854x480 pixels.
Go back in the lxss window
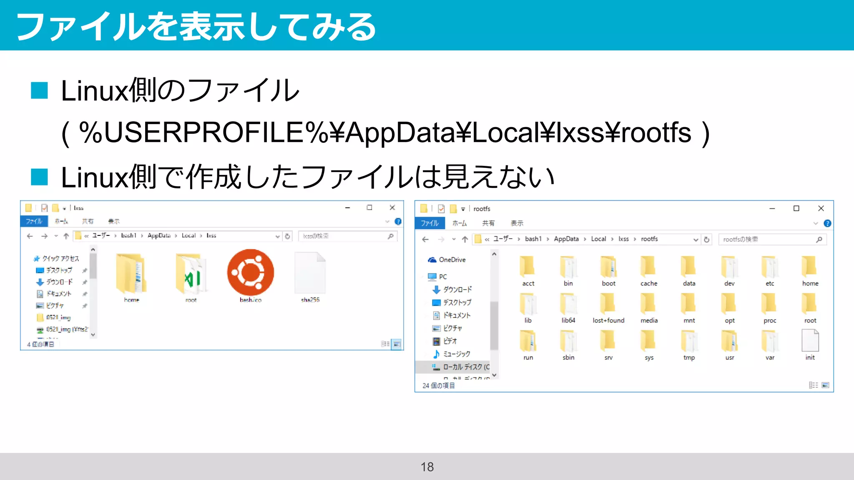[x=30, y=236]
